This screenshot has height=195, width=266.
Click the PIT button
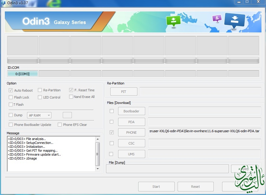[x=124, y=92]
